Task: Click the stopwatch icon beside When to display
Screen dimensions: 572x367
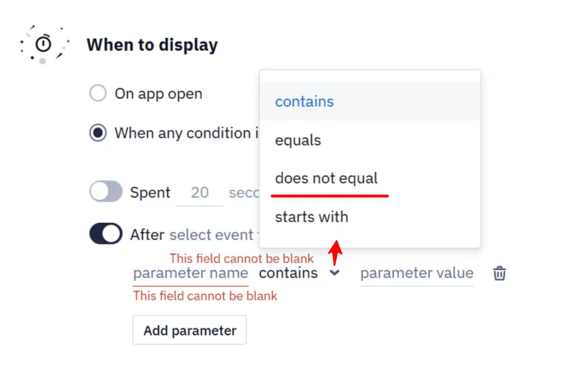Action: (x=43, y=44)
